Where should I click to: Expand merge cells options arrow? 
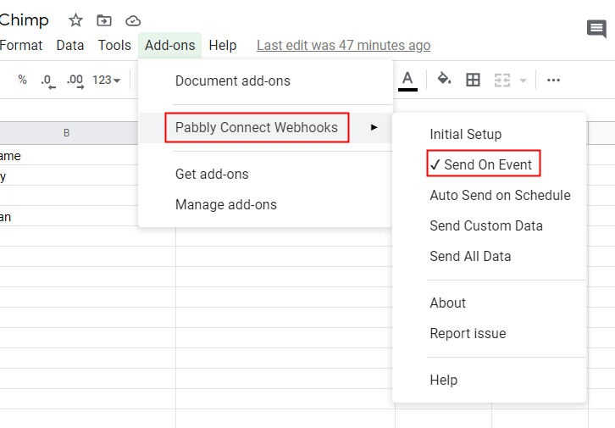(523, 81)
